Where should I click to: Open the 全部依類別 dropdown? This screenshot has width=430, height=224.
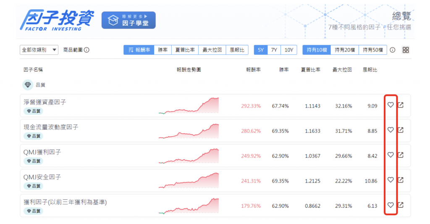(x=39, y=50)
